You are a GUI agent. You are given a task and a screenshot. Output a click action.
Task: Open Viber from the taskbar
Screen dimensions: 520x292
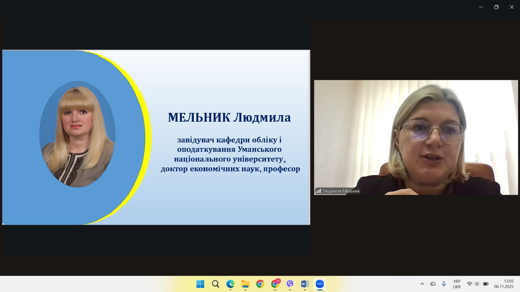pos(290,284)
